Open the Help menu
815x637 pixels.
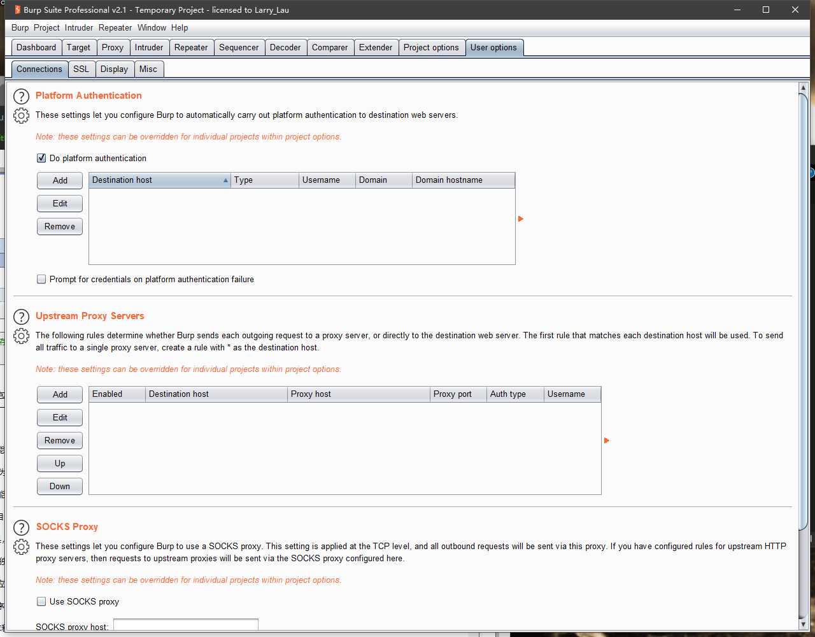(x=180, y=27)
